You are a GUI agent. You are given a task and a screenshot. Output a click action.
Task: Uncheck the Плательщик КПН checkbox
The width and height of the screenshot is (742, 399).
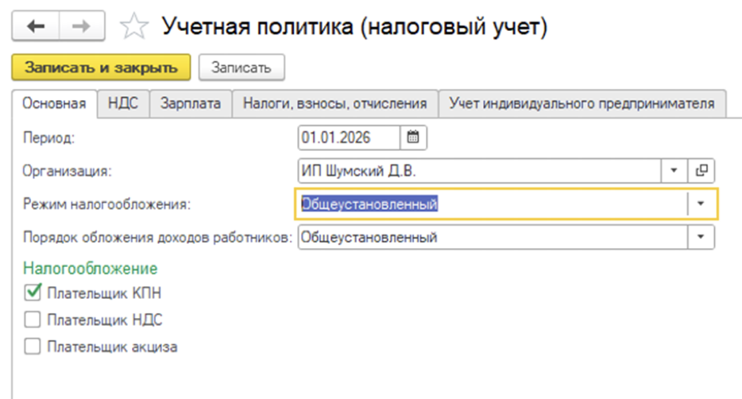tap(33, 293)
